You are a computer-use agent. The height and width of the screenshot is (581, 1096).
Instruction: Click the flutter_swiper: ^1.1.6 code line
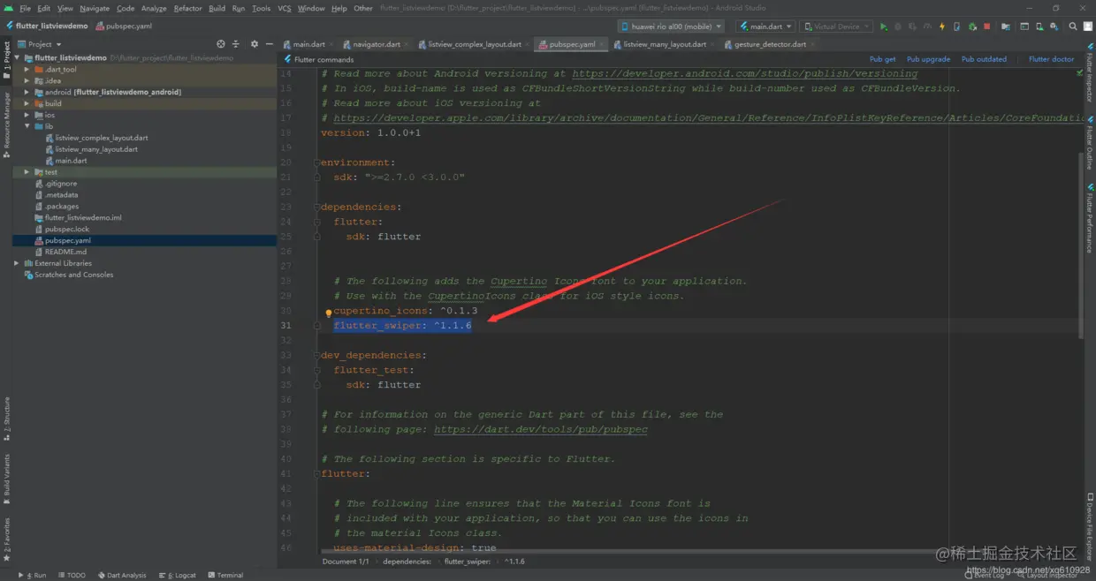click(402, 326)
